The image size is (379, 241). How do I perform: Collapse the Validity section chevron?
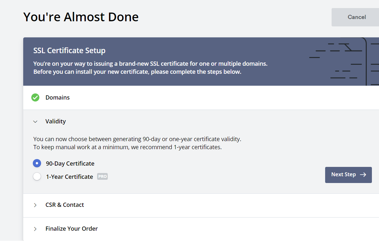coord(35,121)
